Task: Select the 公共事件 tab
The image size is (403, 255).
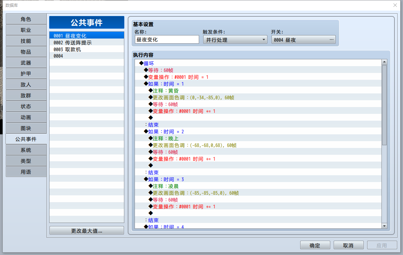Action: pyautogui.click(x=26, y=139)
